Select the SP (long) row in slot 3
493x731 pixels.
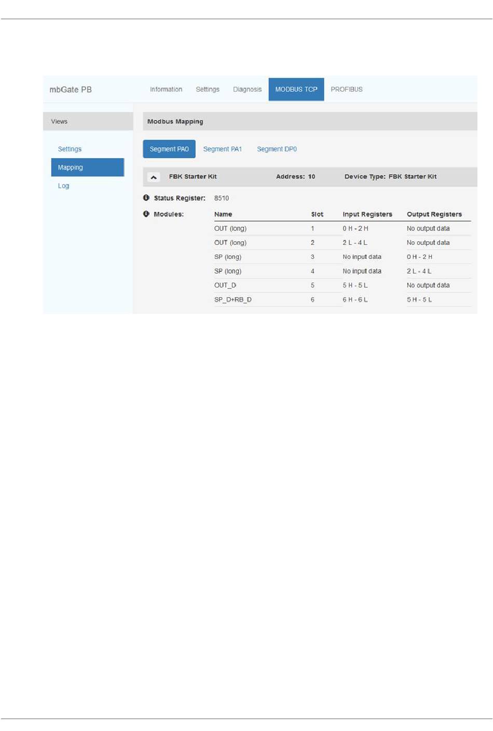(343, 257)
